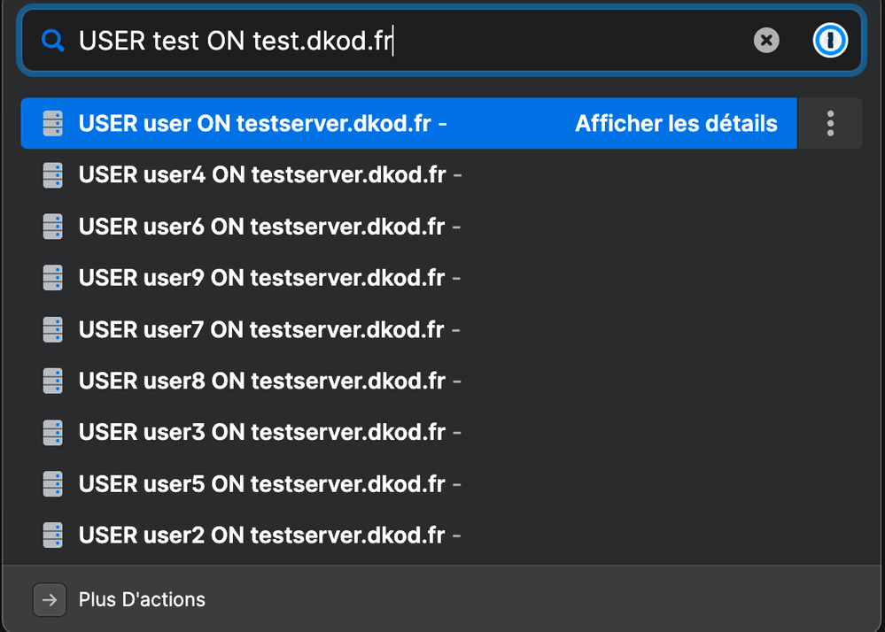Image resolution: width=885 pixels, height=632 pixels.
Task: Click the arrow icon beside Plus D'actions
Action: [50, 599]
